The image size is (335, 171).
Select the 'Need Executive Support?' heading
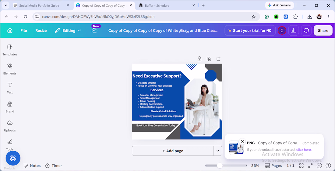pyautogui.click(x=157, y=76)
